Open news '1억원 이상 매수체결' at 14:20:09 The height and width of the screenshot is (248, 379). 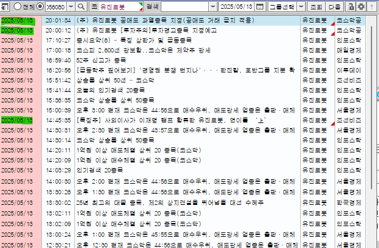point(139,161)
